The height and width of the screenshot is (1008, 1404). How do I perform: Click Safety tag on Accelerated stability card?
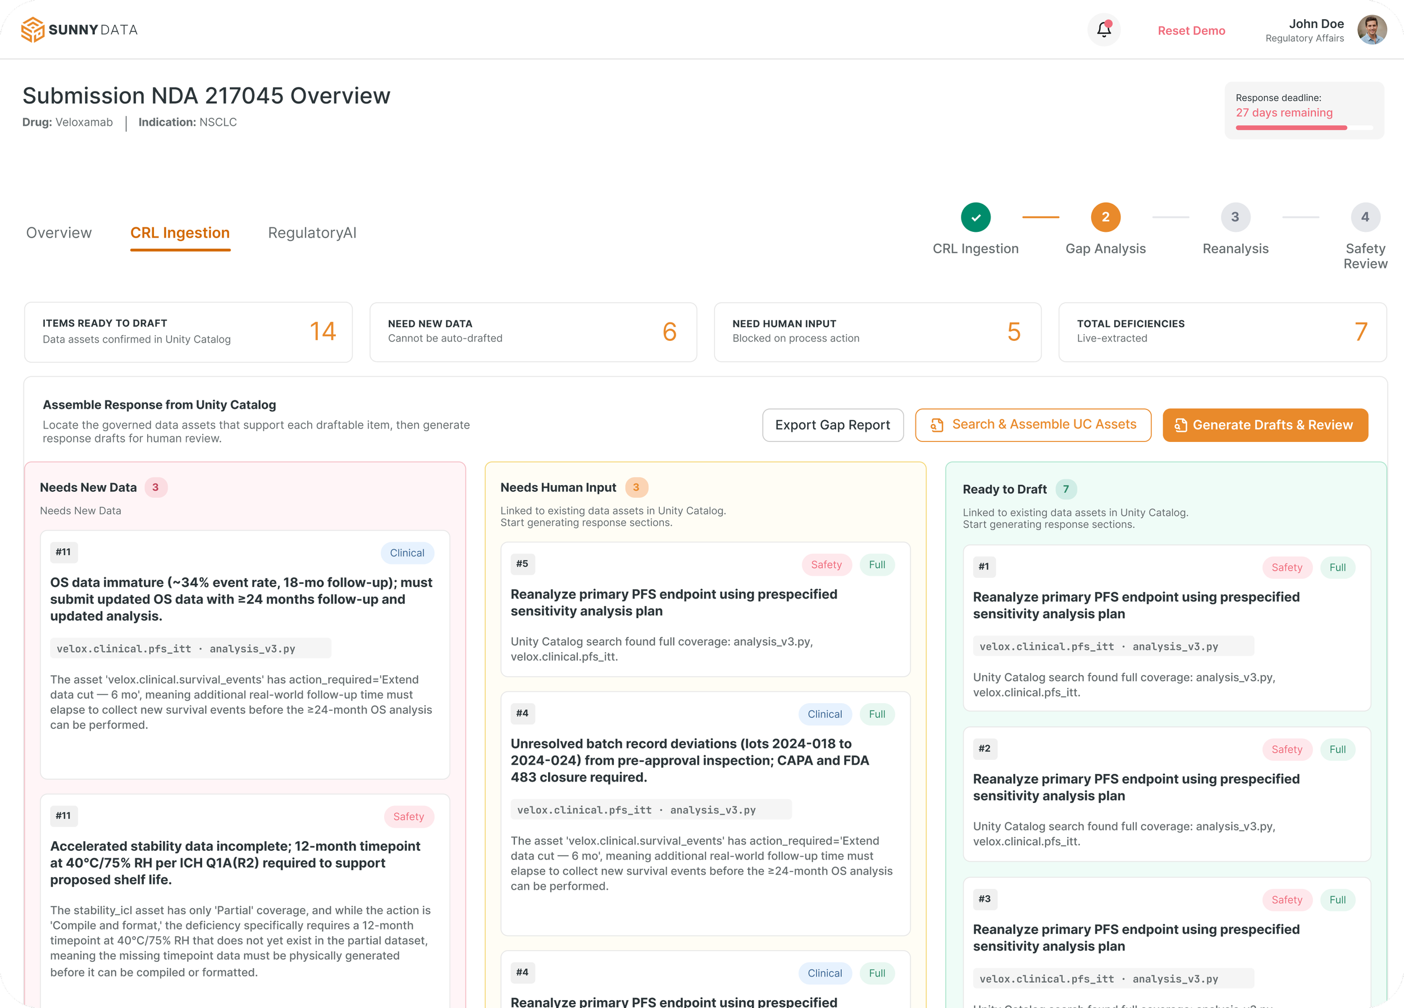(409, 817)
